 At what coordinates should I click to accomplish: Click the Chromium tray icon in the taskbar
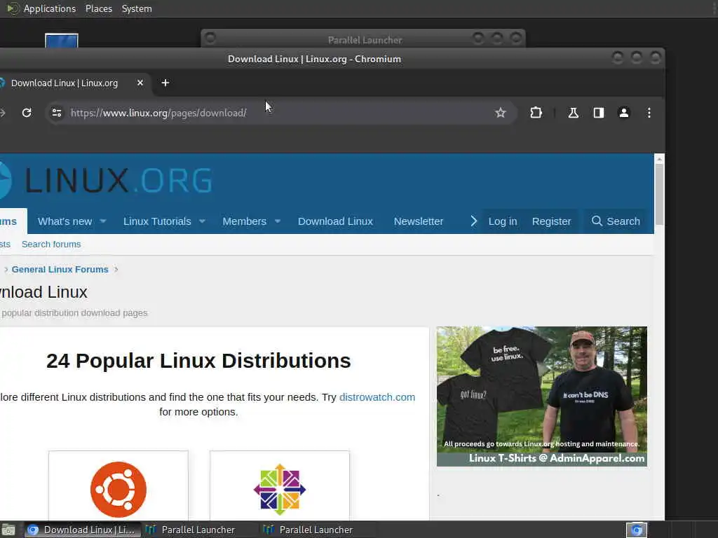click(x=636, y=530)
